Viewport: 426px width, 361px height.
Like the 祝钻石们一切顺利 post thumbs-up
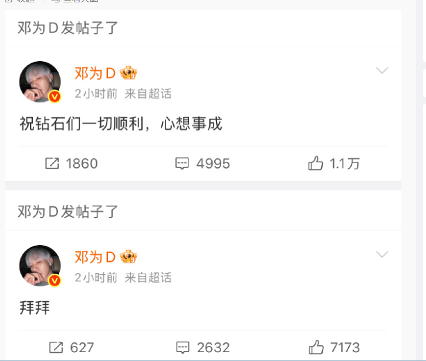(316, 163)
